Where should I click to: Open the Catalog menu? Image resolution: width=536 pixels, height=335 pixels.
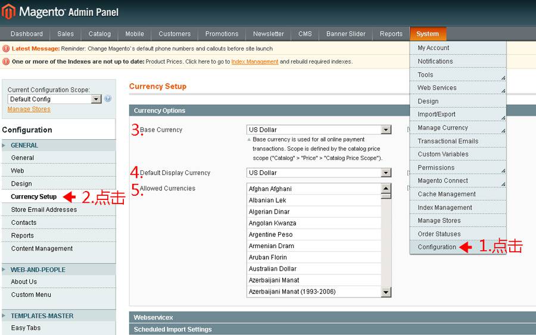click(99, 34)
